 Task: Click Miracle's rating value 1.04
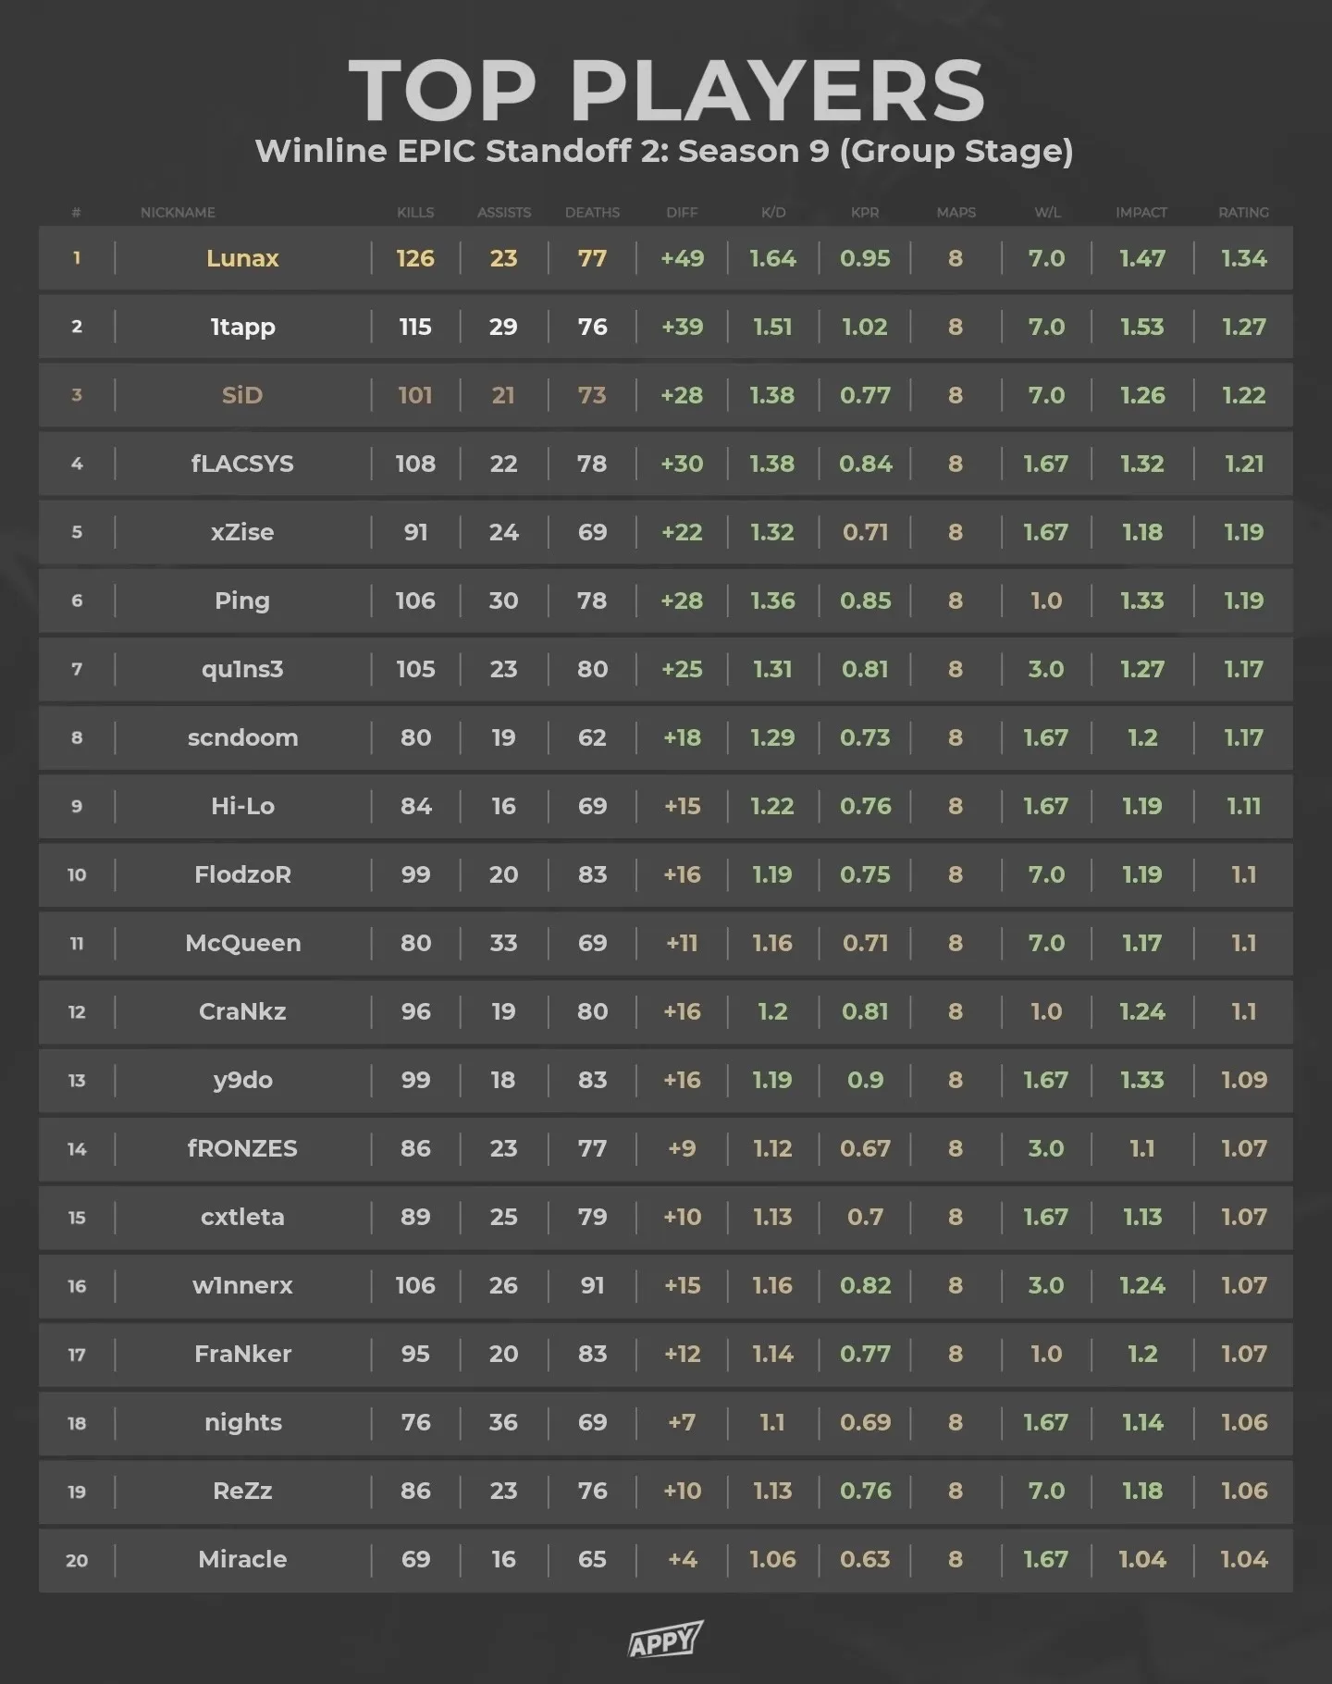1243,1559
